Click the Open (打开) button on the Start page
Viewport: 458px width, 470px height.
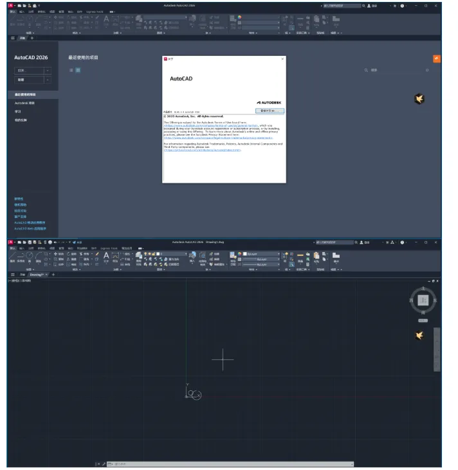(29, 71)
